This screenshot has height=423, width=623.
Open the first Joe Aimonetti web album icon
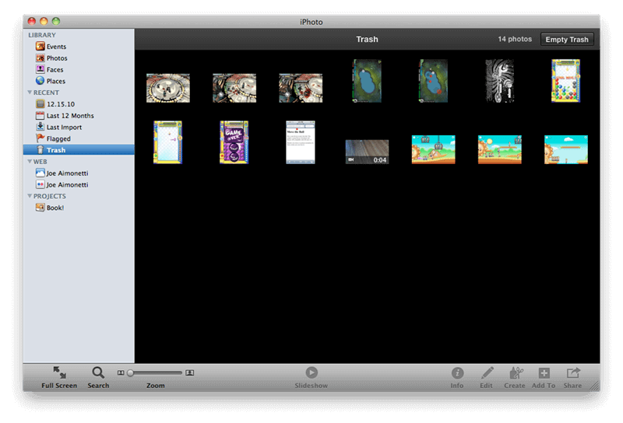pos(40,173)
